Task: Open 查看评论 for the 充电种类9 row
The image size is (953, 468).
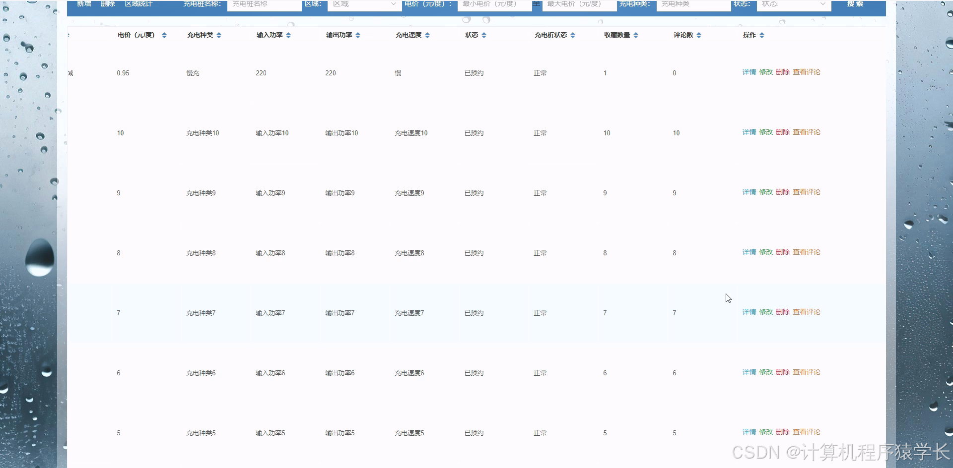Action: tap(807, 192)
